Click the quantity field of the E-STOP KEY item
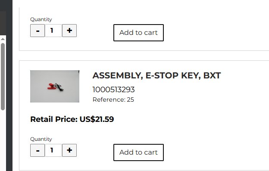Viewport: 269px width, 171px height. point(53,150)
